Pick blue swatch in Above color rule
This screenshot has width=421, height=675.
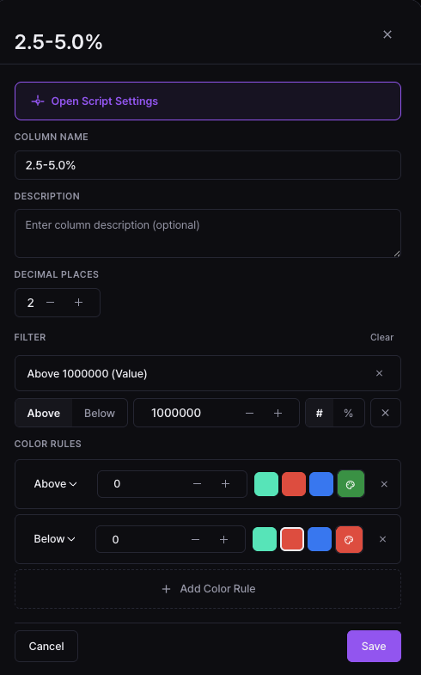point(321,484)
